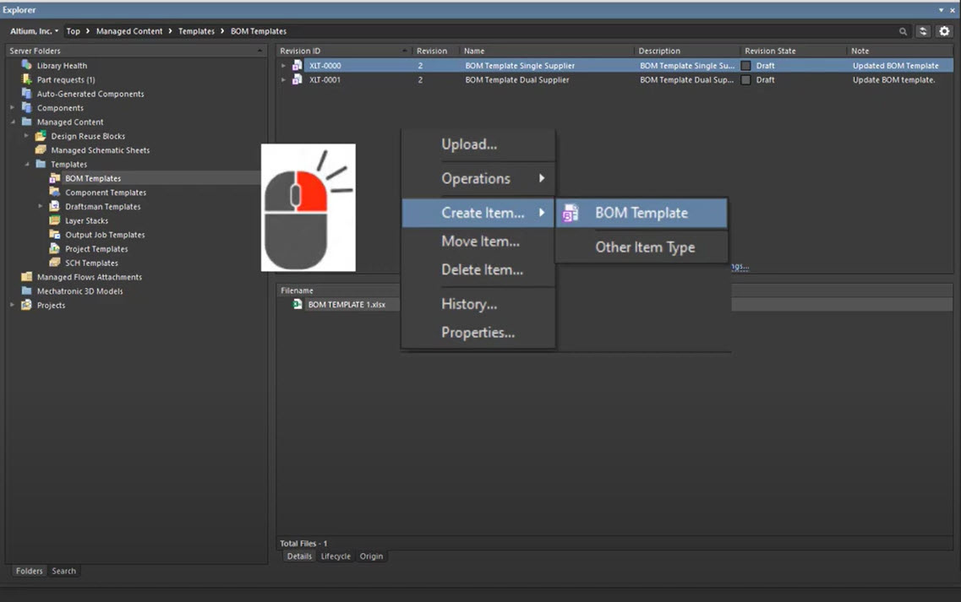Check the Draft revision state box for XLT-0000
This screenshot has width=961, height=602.
[747, 65]
